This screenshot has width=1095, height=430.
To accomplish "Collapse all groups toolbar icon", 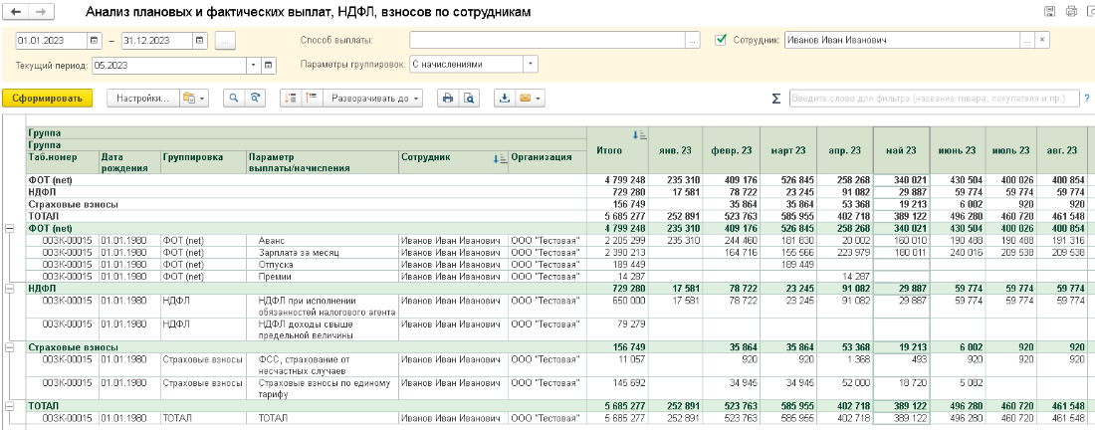I will click(291, 99).
